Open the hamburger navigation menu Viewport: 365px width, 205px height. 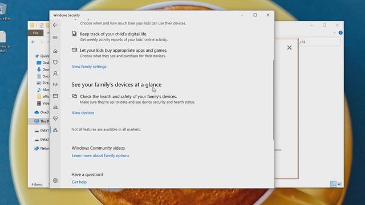pos(55,38)
